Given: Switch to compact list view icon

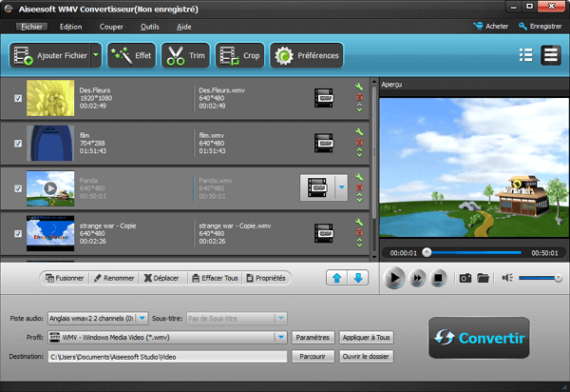Looking at the screenshot, I should click(525, 55).
